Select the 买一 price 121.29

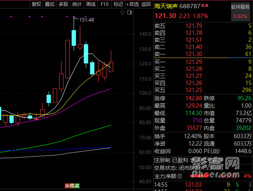point(194,62)
